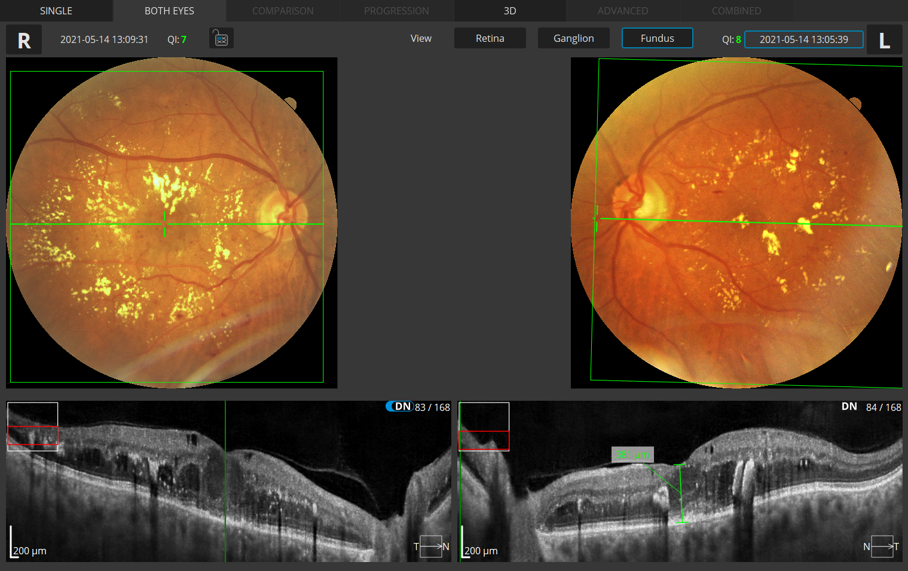
Task: Select the R right-eye indicator icon
Action: point(23,39)
